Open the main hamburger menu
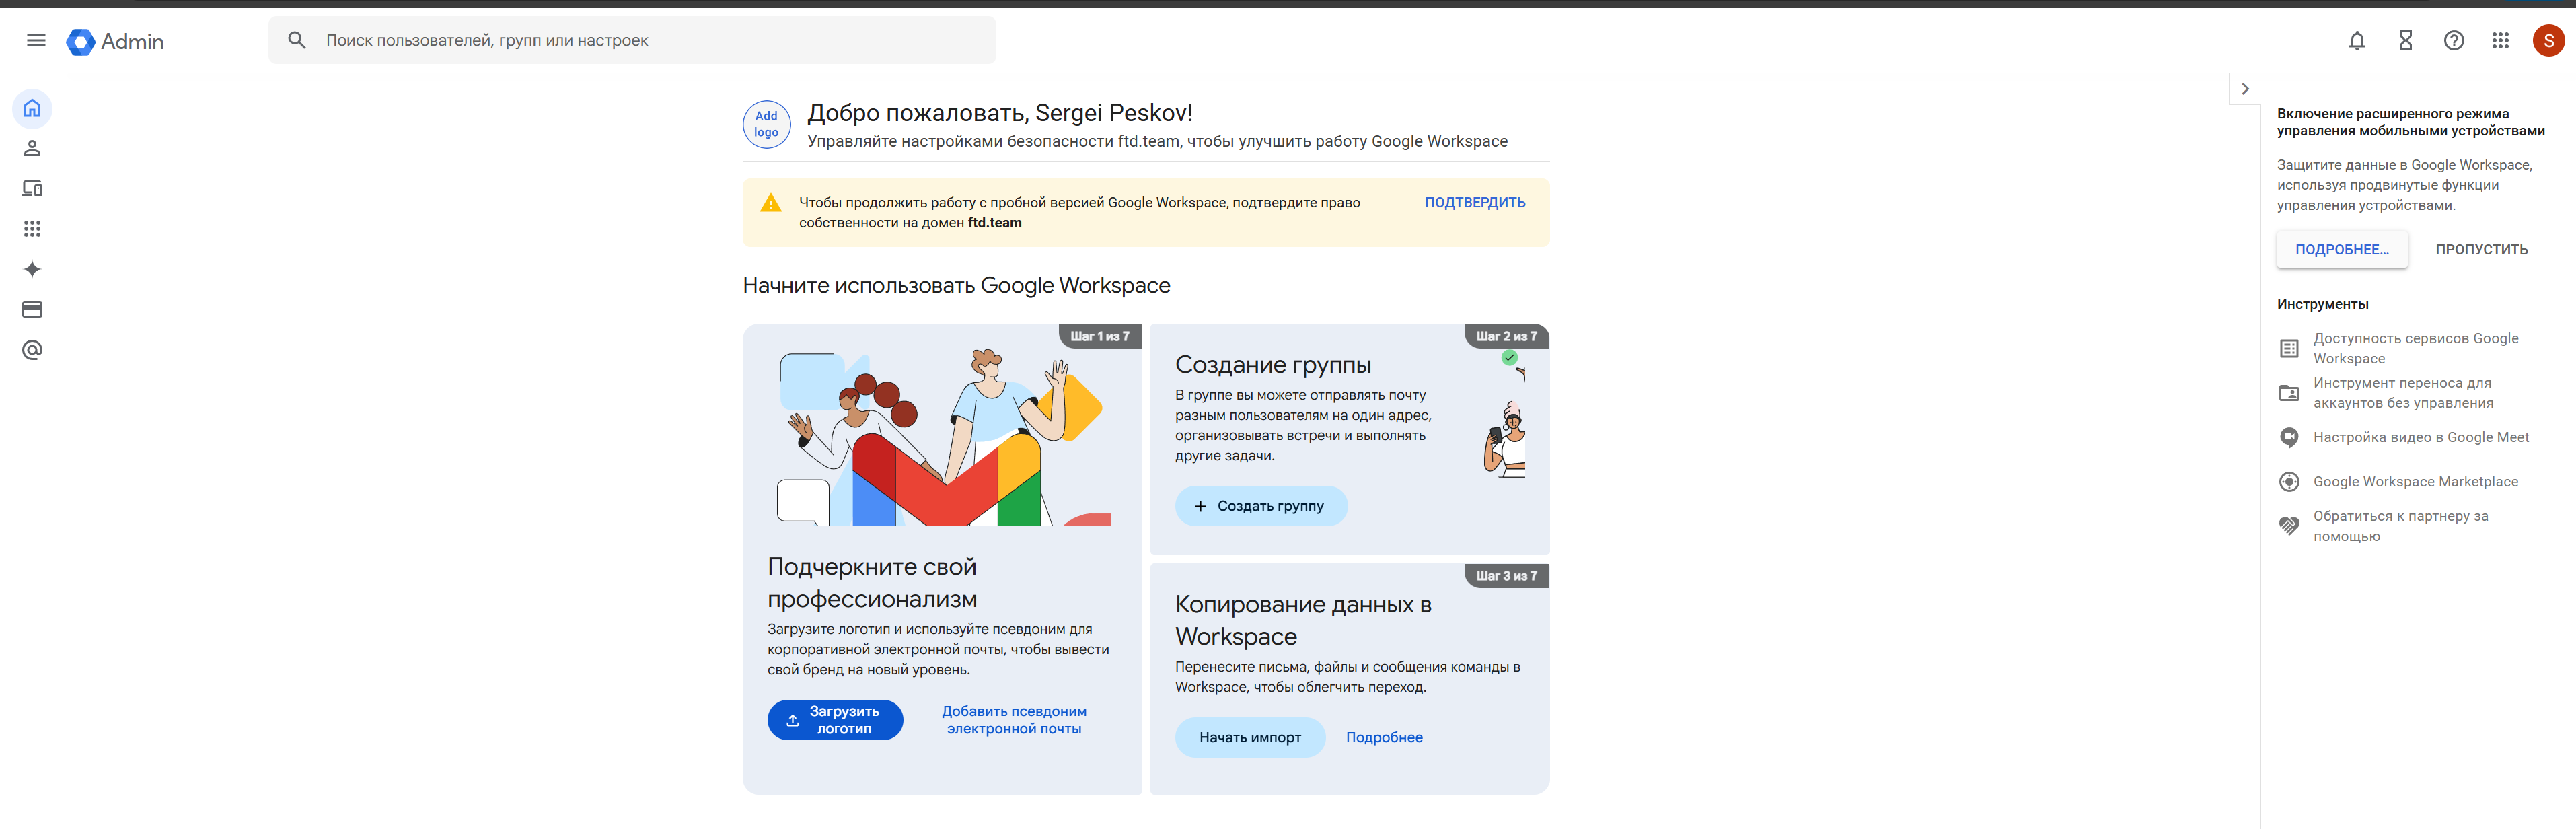 click(x=36, y=41)
